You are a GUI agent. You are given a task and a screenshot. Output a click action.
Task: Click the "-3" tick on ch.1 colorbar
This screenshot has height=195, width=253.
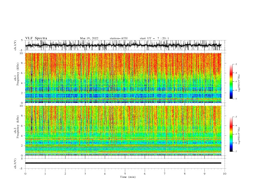(236, 64)
